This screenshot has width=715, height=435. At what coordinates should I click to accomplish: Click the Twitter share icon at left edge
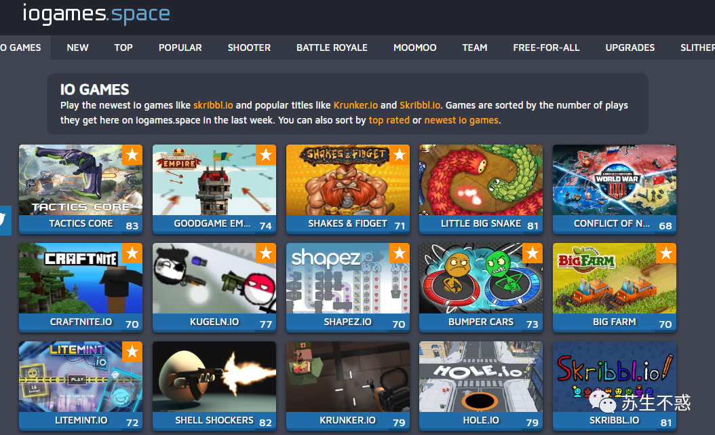[x=5, y=221]
